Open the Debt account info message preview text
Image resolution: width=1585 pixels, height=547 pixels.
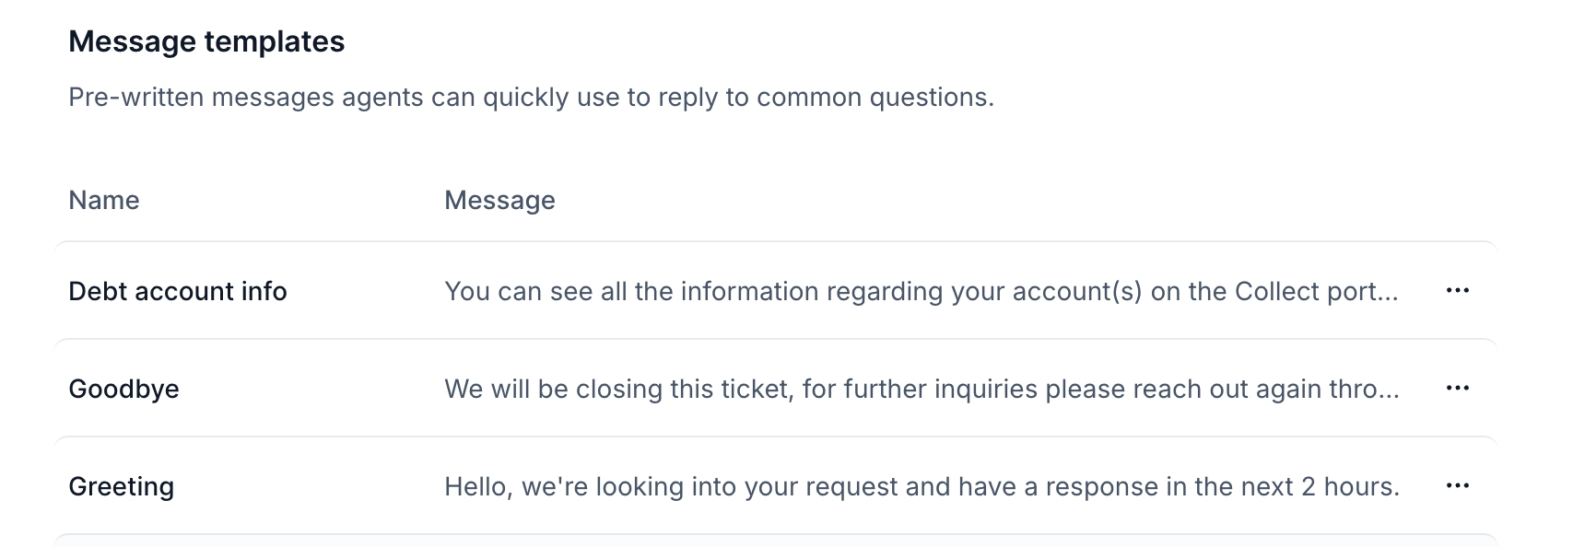pos(922,291)
